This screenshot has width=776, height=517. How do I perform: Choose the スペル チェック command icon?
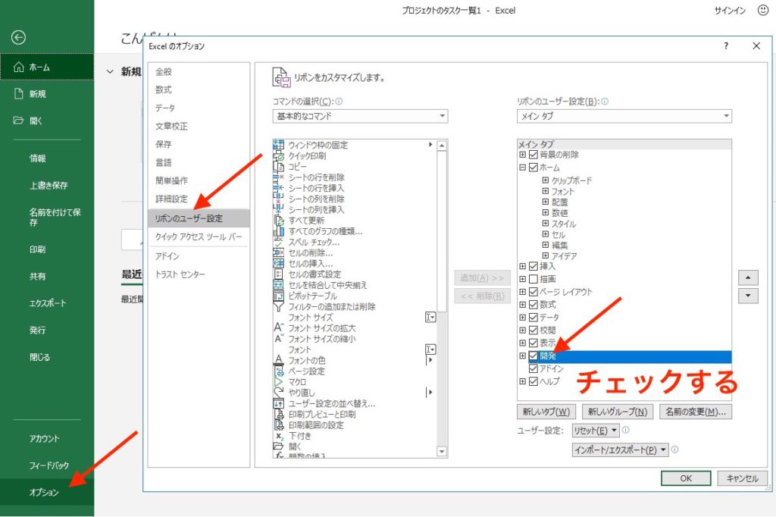pos(279,242)
